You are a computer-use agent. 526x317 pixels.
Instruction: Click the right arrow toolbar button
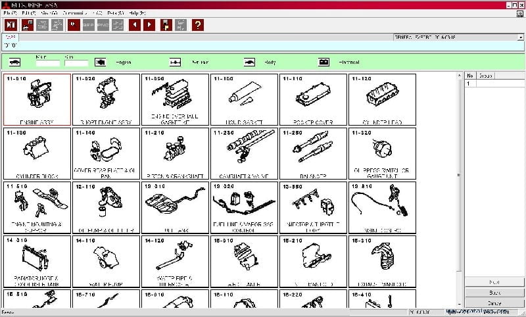click(x=149, y=25)
